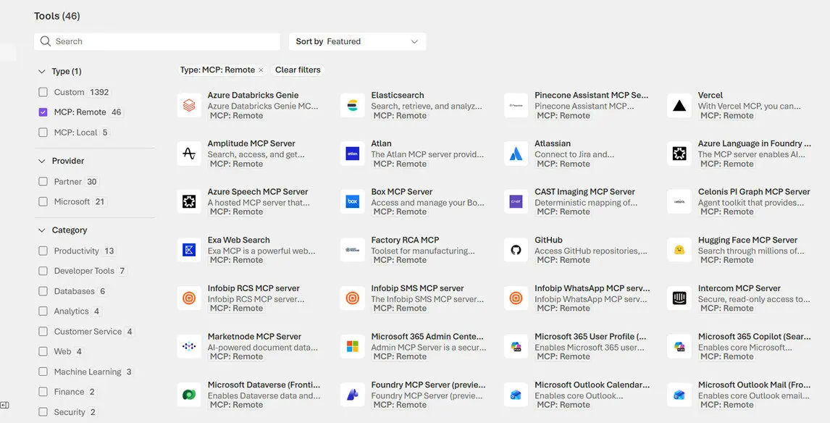
Task: Select the Vercel triangle icon
Action: (679, 105)
